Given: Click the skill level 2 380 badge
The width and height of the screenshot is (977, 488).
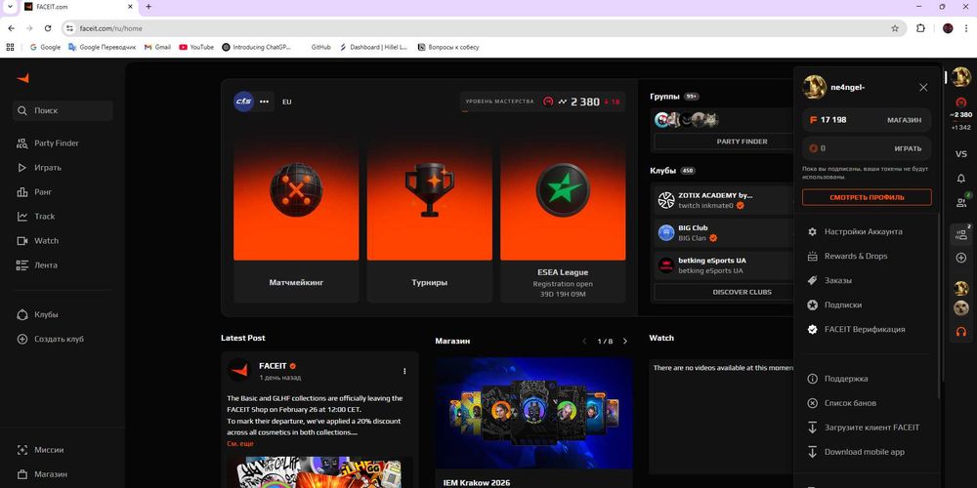Looking at the screenshot, I should [542, 102].
